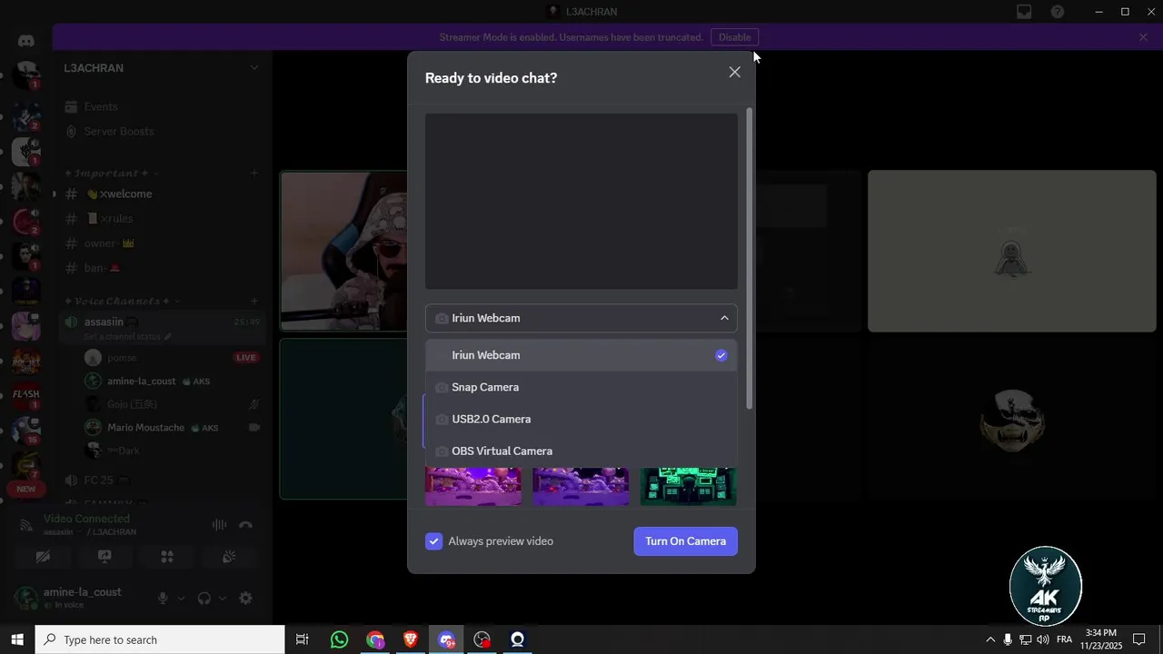Open the Windows Start menu

[17, 639]
